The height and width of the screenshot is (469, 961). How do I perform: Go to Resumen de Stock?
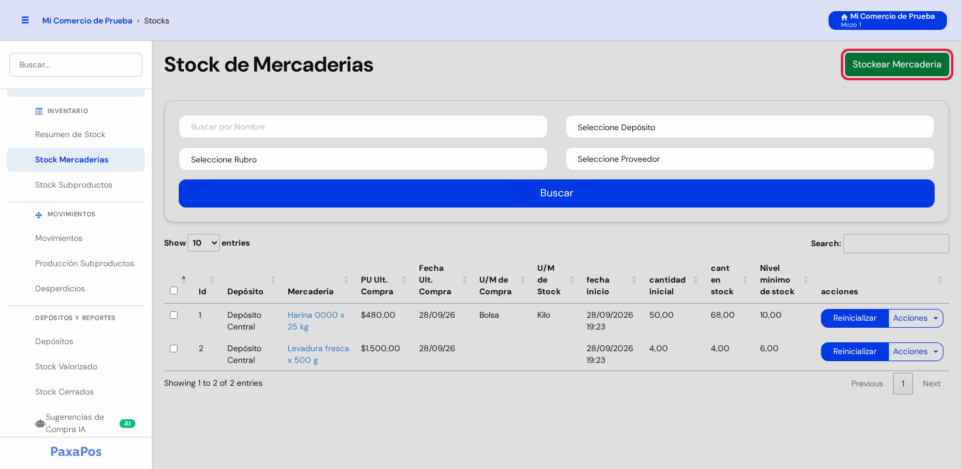point(70,134)
